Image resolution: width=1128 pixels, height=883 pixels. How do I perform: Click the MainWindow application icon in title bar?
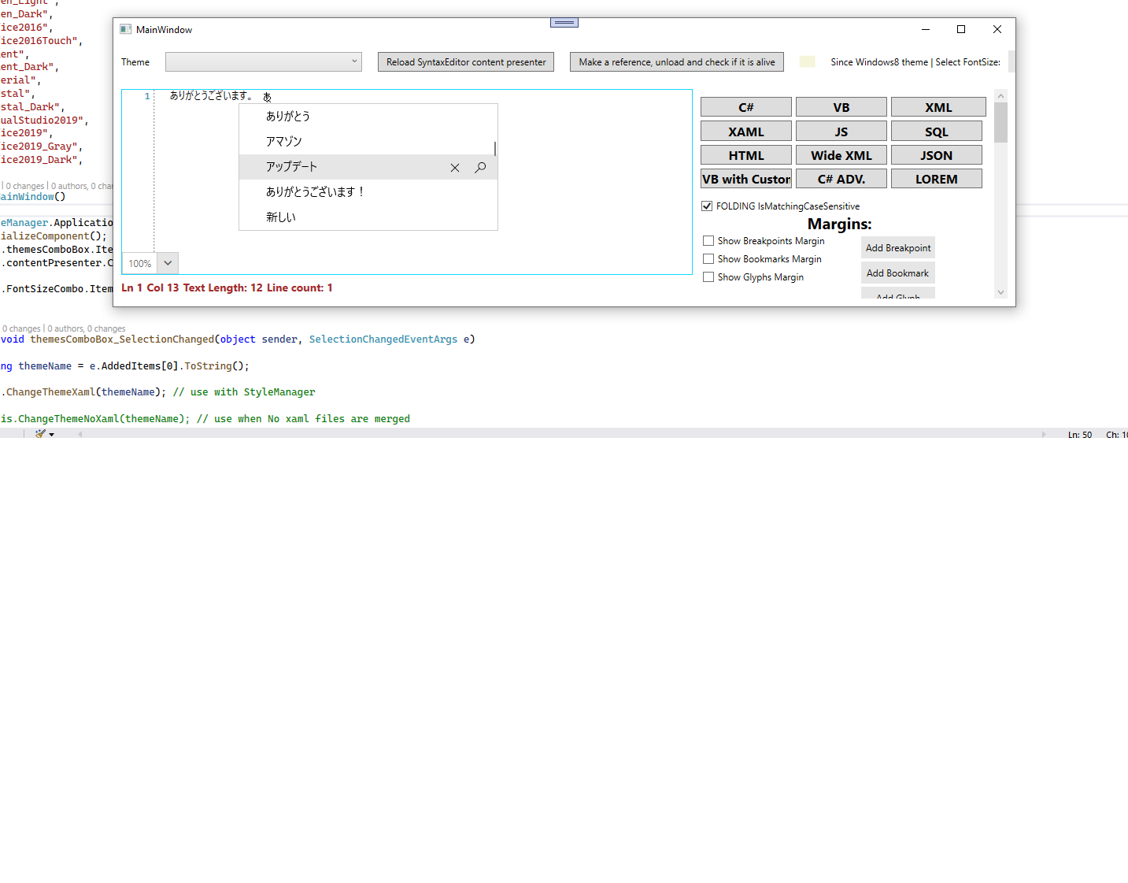pyautogui.click(x=125, y=28)
